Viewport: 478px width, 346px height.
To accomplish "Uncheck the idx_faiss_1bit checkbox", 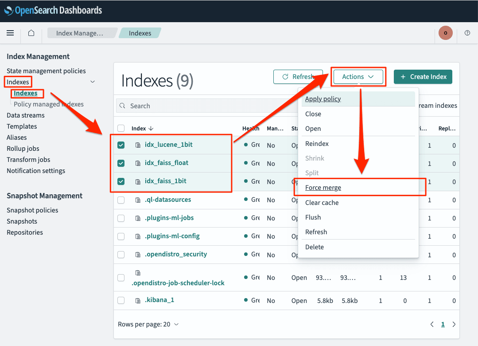I will pos(121,181).
